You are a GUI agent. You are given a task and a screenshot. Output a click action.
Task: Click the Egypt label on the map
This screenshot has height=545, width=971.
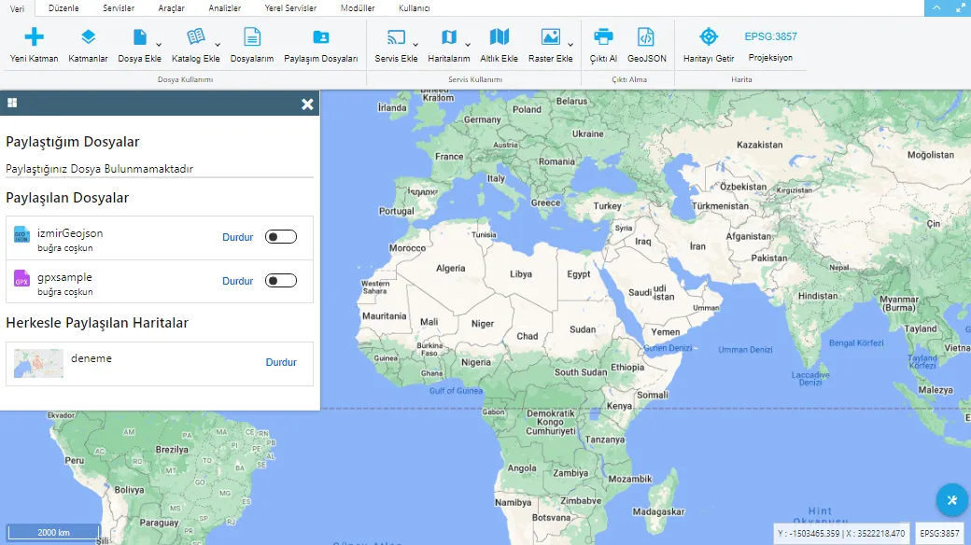(x=578, y=273)
